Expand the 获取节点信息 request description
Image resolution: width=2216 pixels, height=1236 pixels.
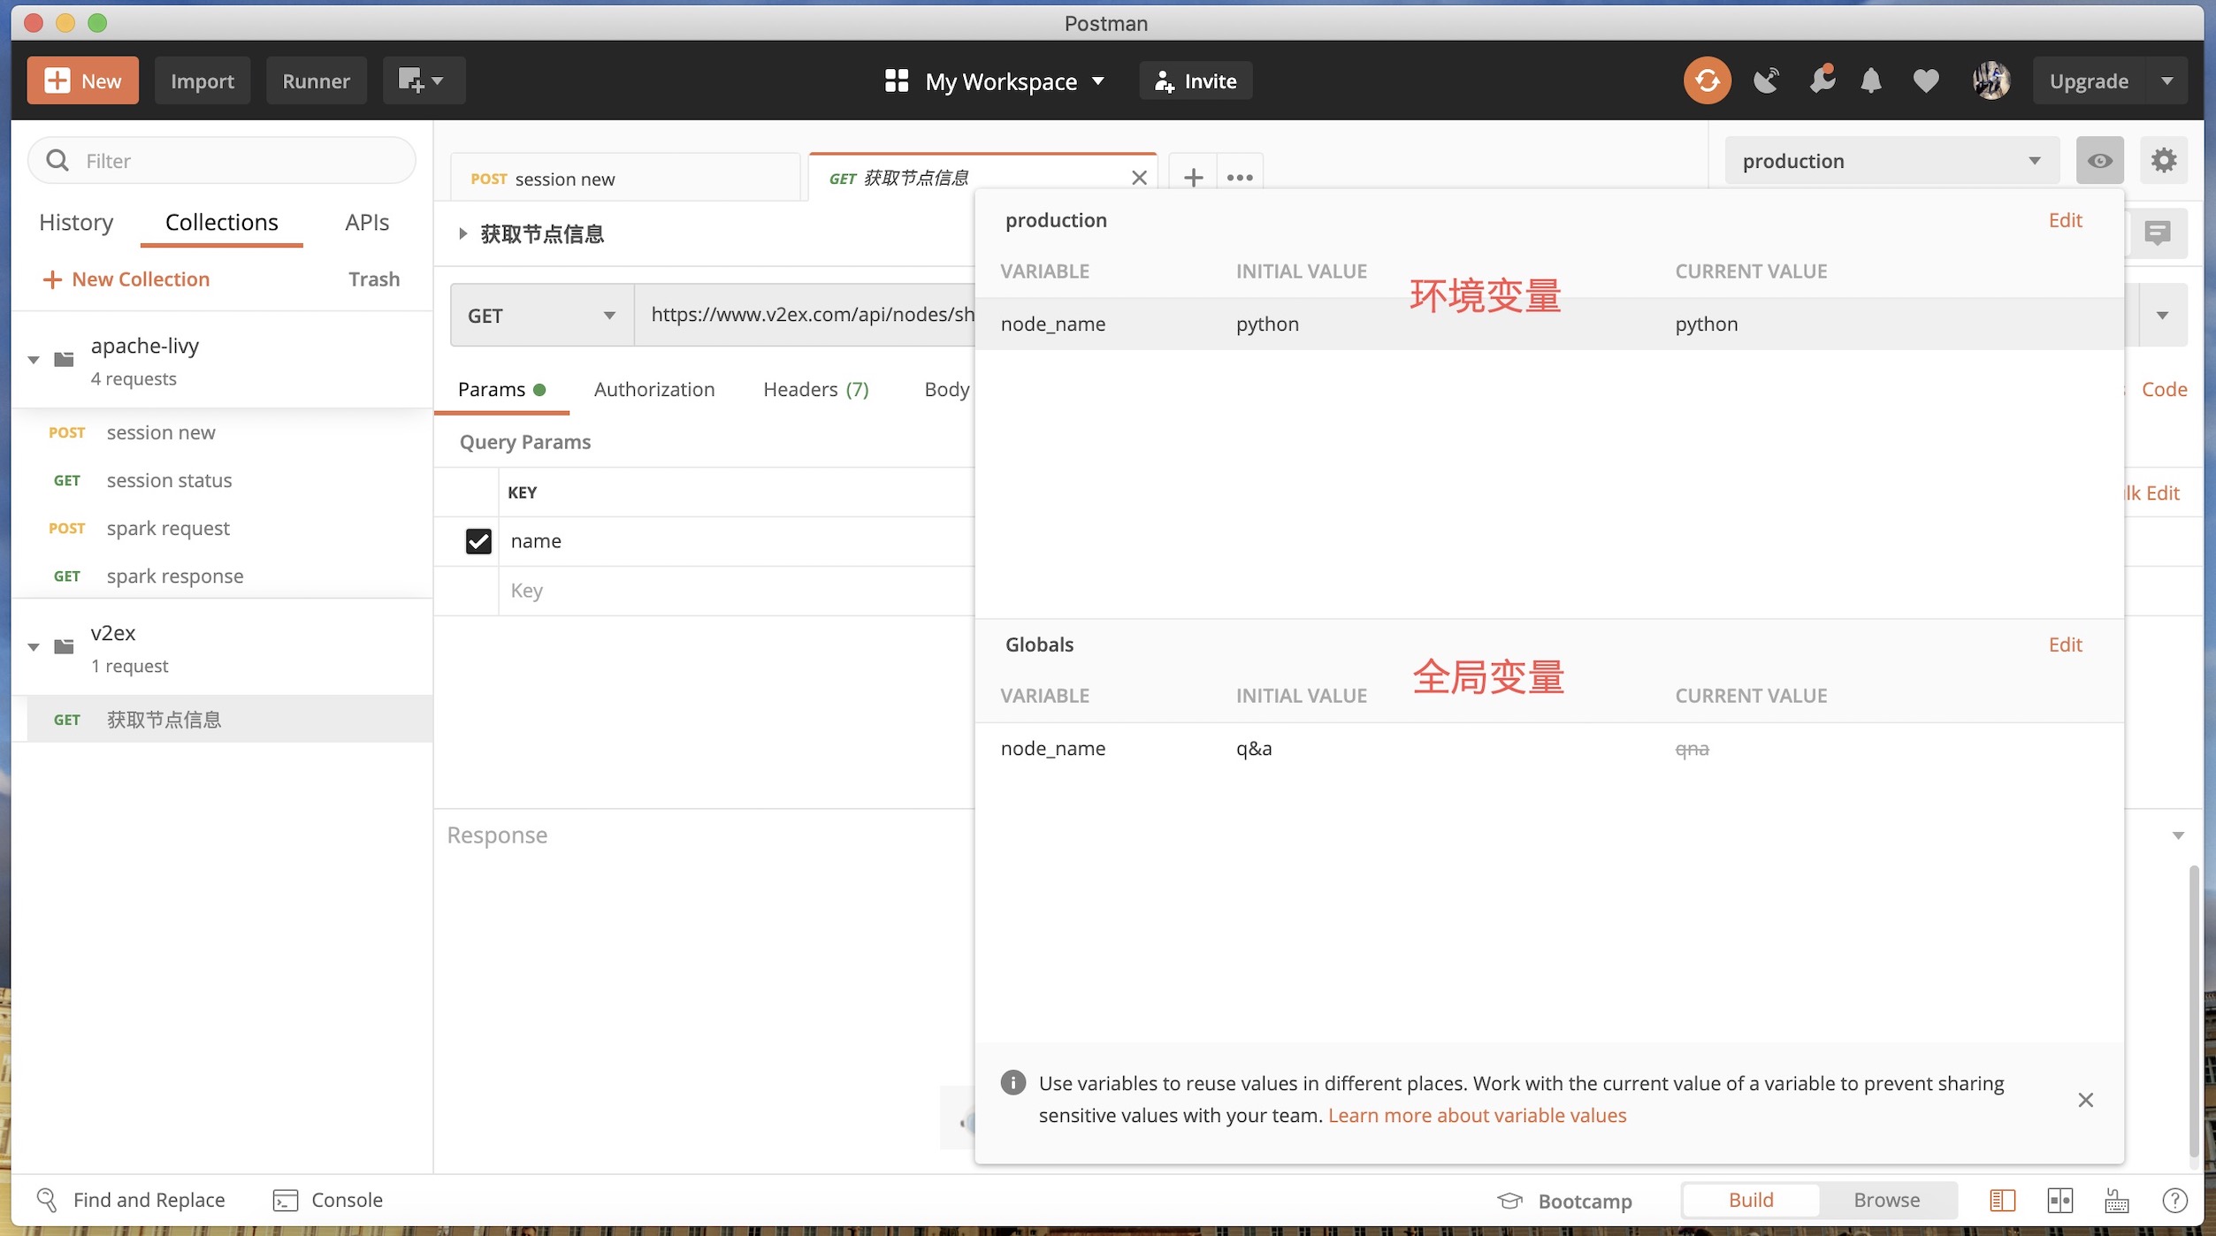coord(462,233)
